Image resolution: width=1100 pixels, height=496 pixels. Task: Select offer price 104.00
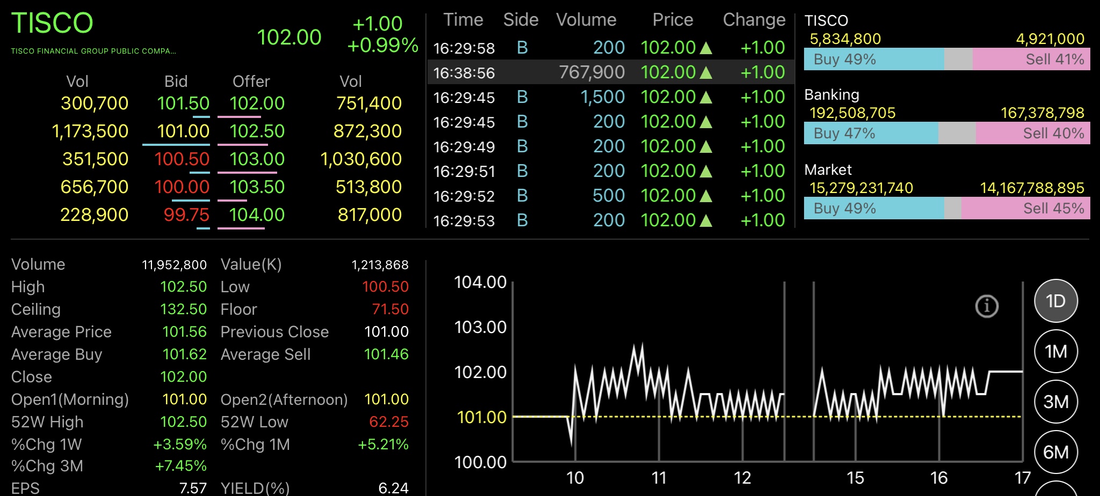click(x=257, y=214)
